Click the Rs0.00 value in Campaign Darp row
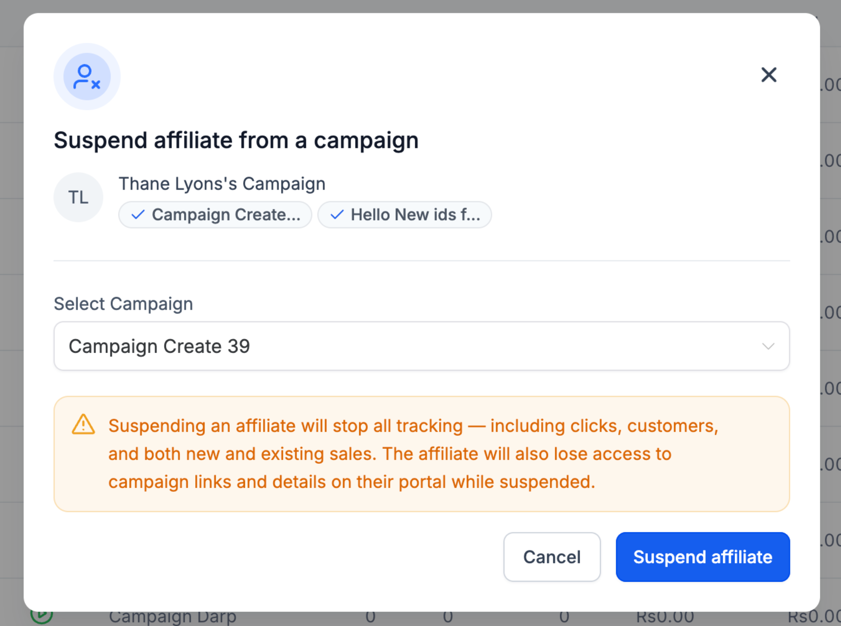The image size is (841, 626). (665, 619)
